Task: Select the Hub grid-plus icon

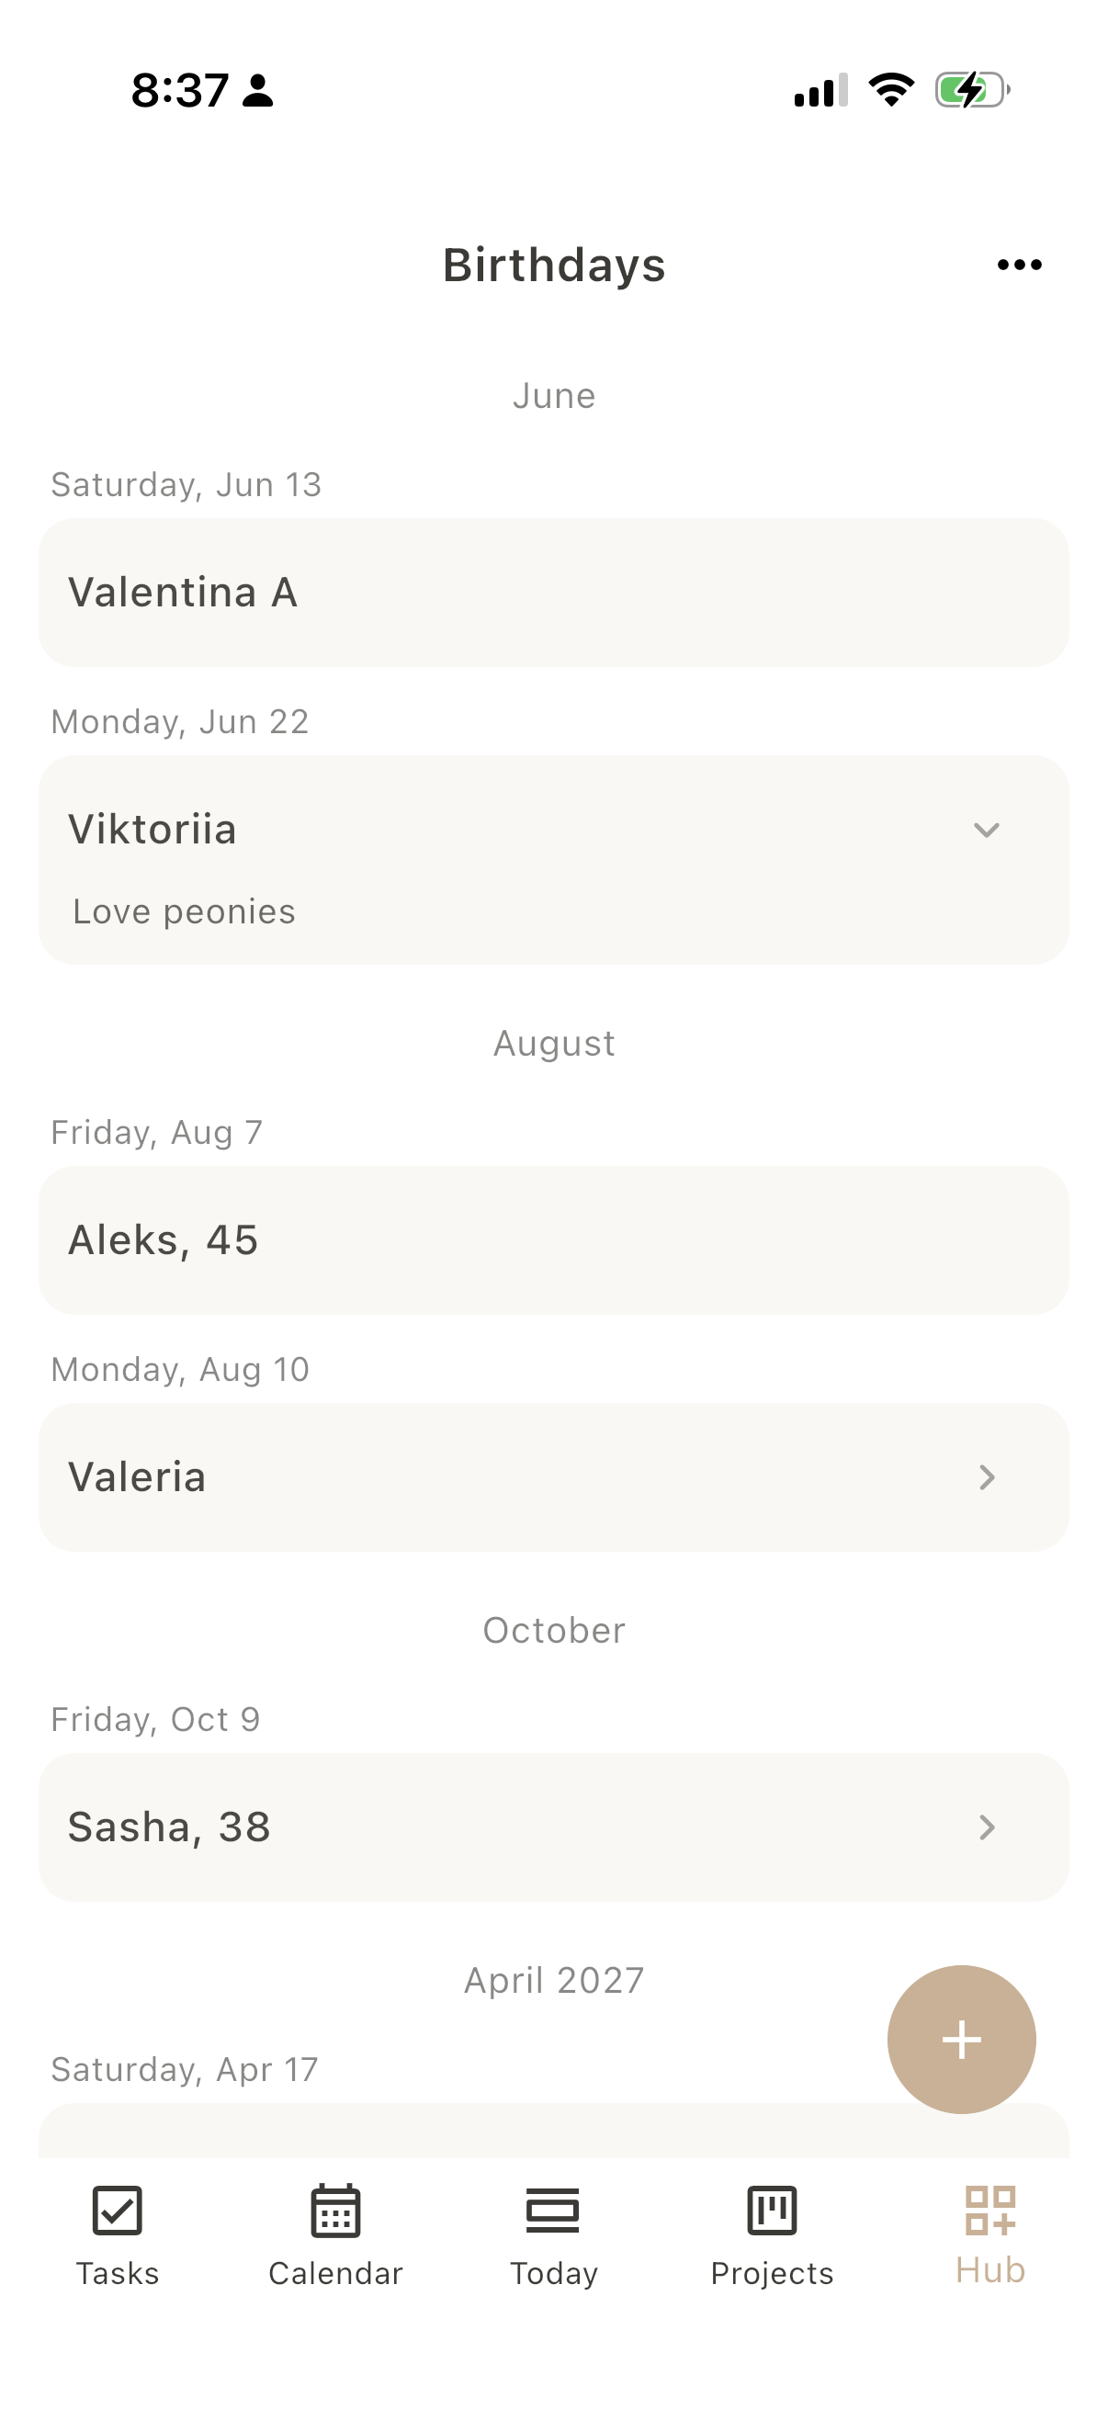Action: pyautogui.click(x=990, y=2210)
